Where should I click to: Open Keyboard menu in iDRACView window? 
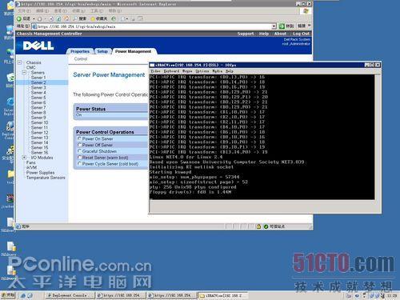click(x=171, y=71)
